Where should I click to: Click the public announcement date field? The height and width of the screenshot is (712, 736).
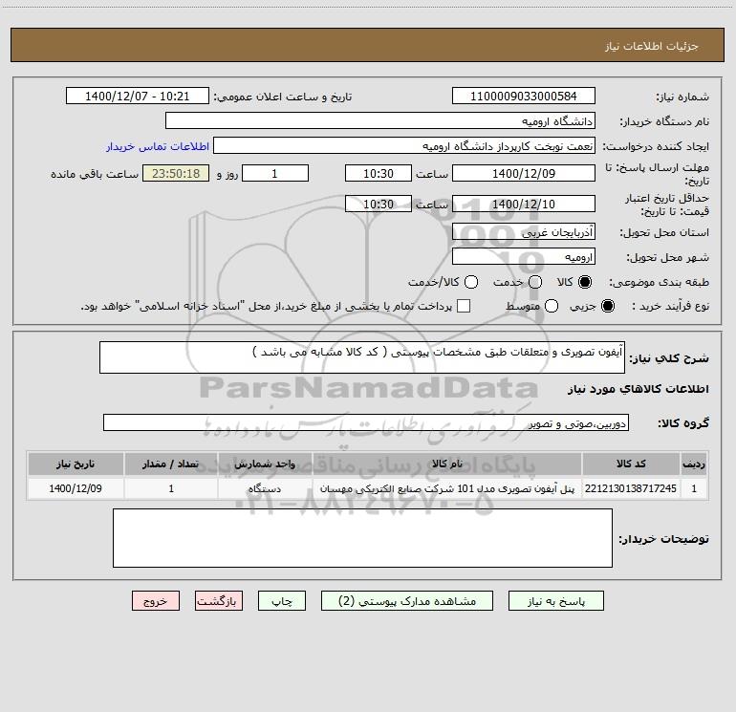coord(138,96)
